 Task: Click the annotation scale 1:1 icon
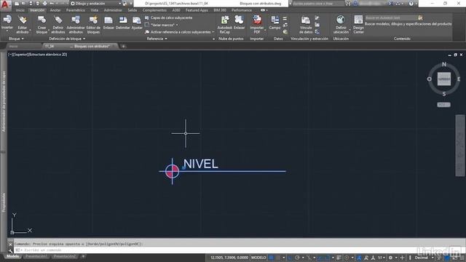380,258
